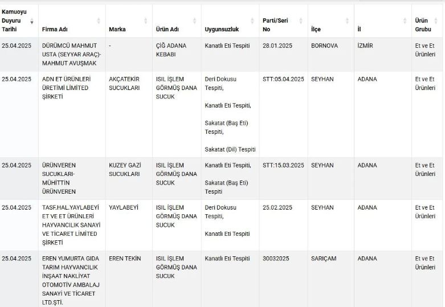Sort by İl sort arrows
The image size is (445, 307).
[x=405, y=21]
